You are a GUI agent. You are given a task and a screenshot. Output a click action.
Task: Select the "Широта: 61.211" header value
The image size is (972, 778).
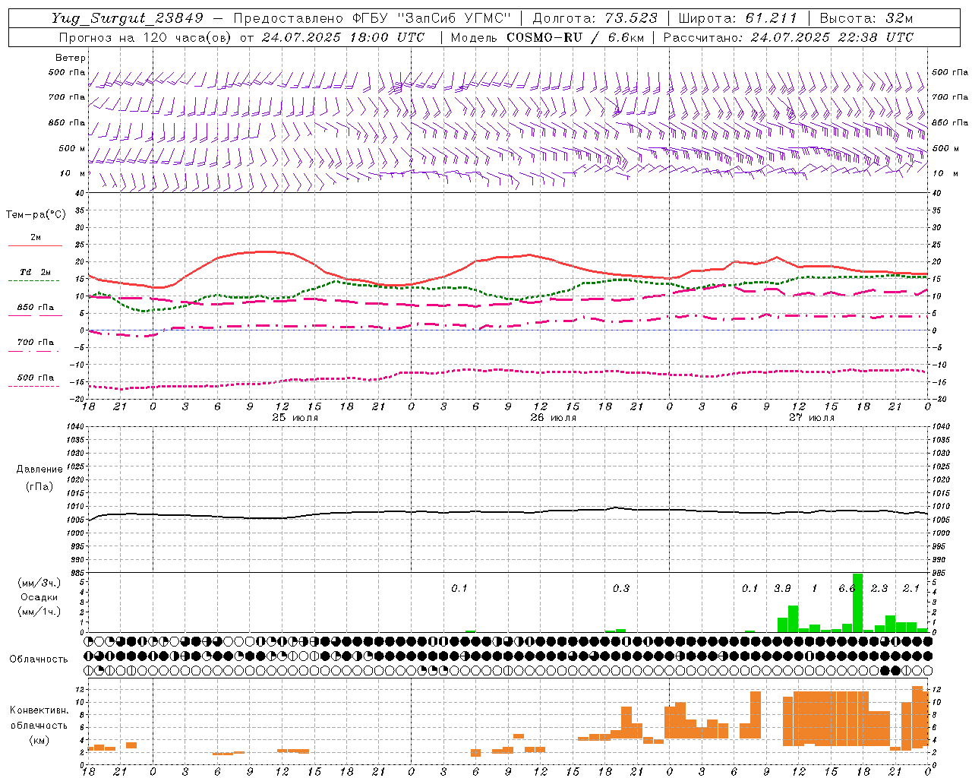tap(738, 18)
